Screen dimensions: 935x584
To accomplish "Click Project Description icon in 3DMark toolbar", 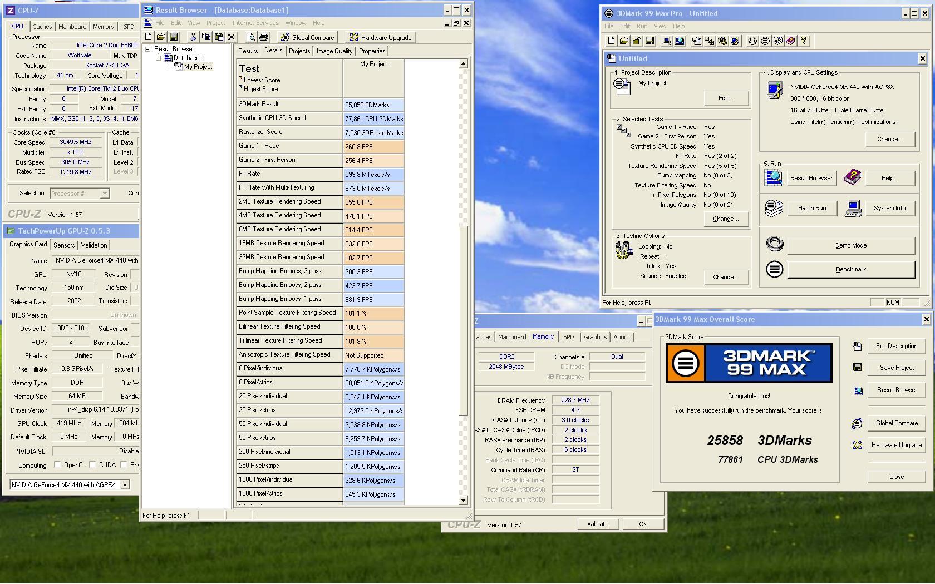I will (x=697, y=41).
